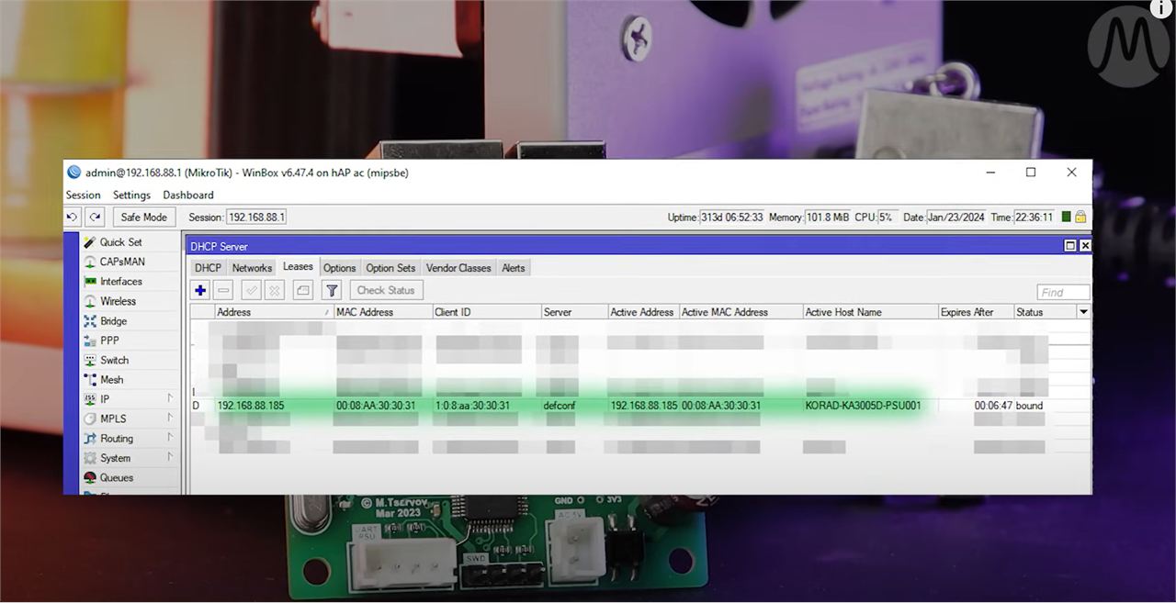The height and width of the screenshot is (603, 1176).
Task: Sort by the Status column header
Action: pos(1045,312)
